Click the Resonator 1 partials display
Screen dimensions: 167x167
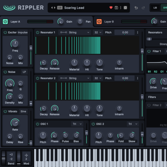(87, 45)
